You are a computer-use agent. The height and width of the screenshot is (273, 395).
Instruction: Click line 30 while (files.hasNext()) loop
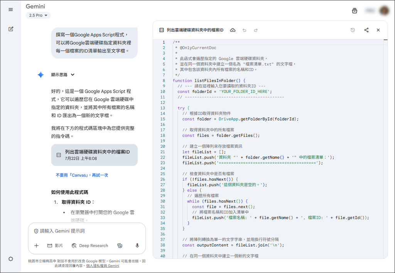tap(218, 201)
